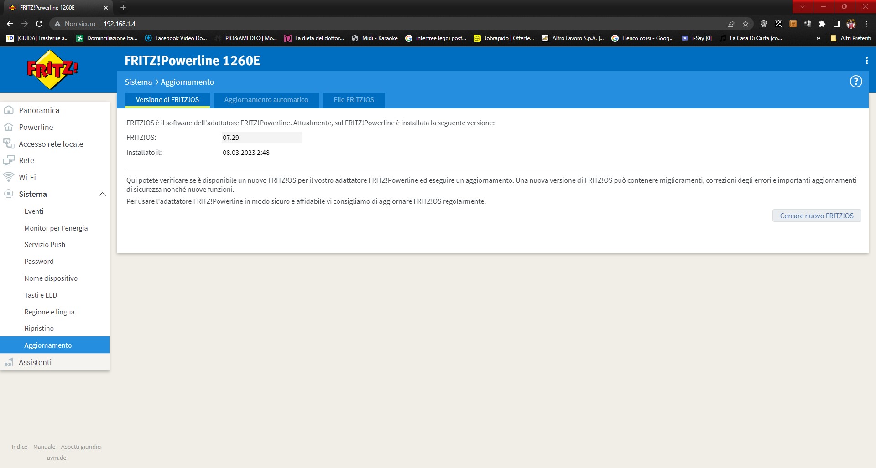Open the Manuale footer link
This screenshot has height=468, width=876.
[44, 447]
